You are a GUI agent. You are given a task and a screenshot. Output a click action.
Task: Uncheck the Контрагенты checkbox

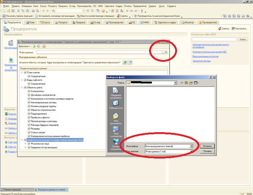tap(29, 91)
